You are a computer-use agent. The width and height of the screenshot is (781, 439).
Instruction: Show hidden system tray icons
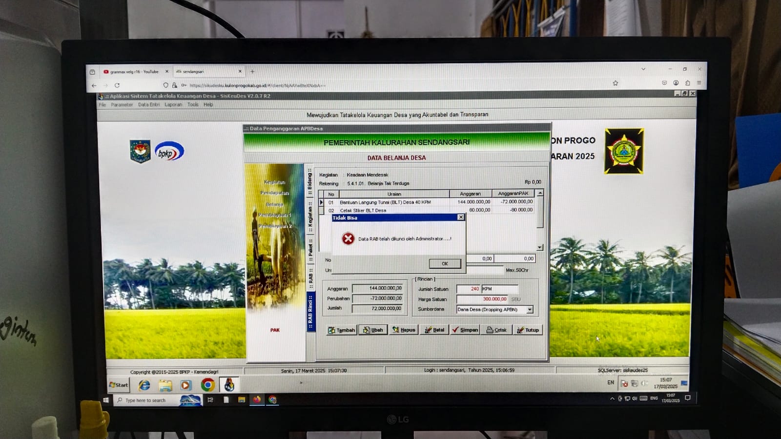coord(612,399)
